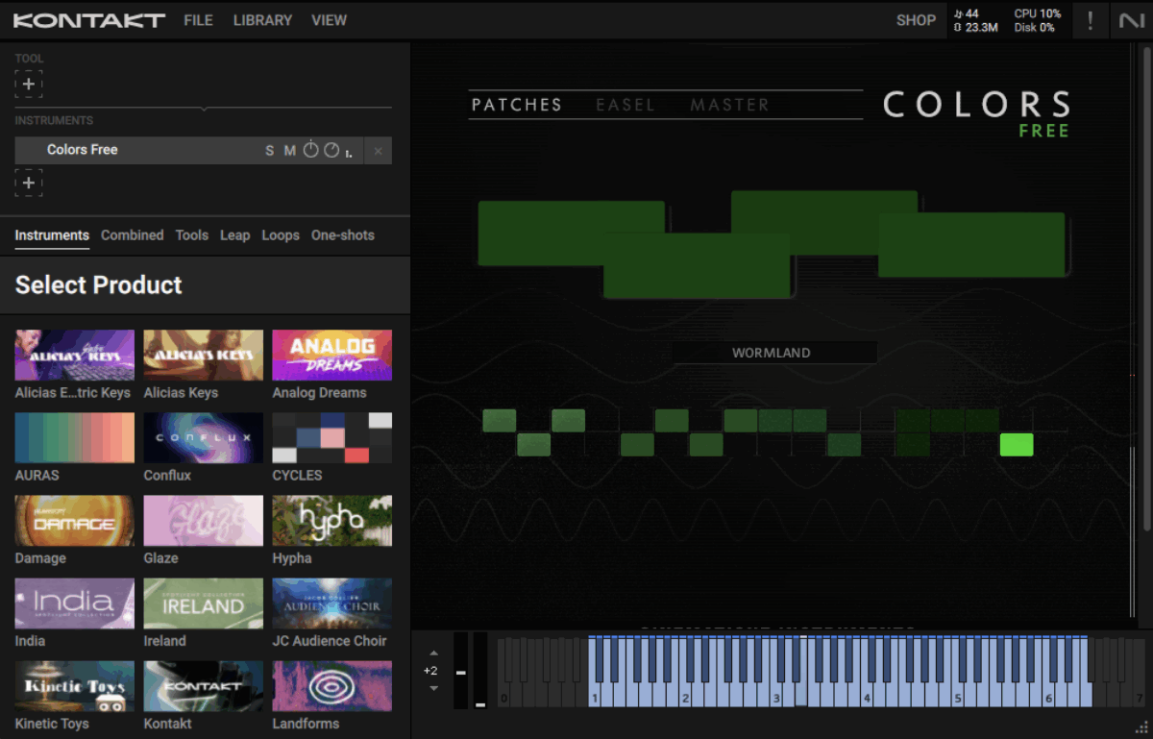Screen dimensions: 1153x739
Task: Play the highlighted key in octave 3
Action: (800, 694)
